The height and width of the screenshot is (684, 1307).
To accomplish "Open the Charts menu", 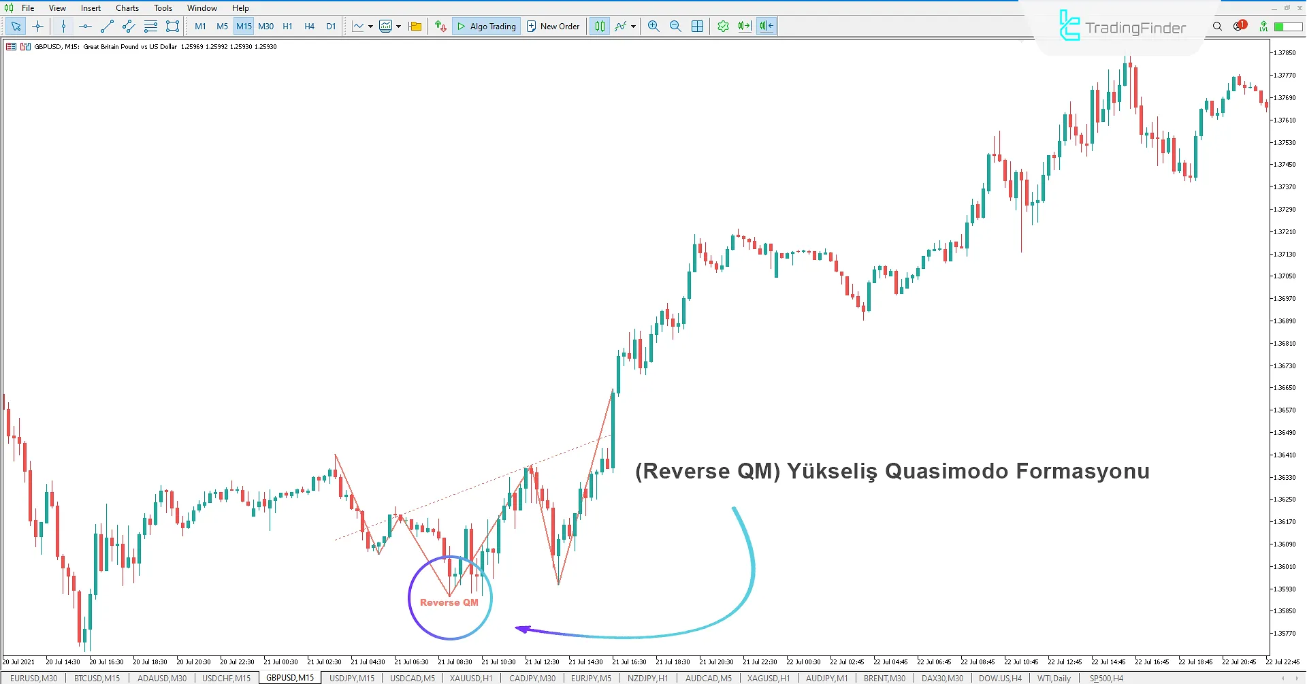I will [x=127, y=7].
